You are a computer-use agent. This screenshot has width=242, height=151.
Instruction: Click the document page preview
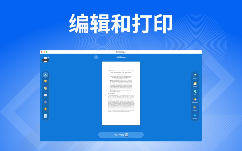121,93
